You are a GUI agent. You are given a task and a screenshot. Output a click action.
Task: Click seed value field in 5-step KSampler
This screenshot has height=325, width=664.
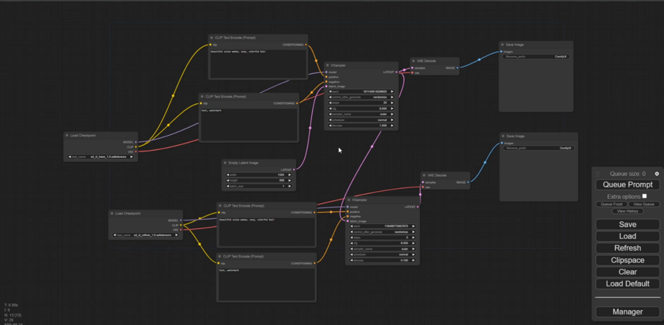click(x=383, y=226)
